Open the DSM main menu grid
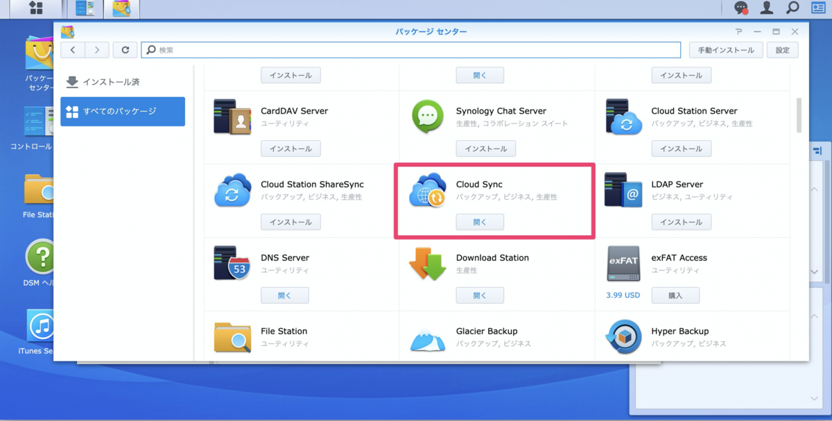Screen dimensions: 832x421 click(35, 8)
